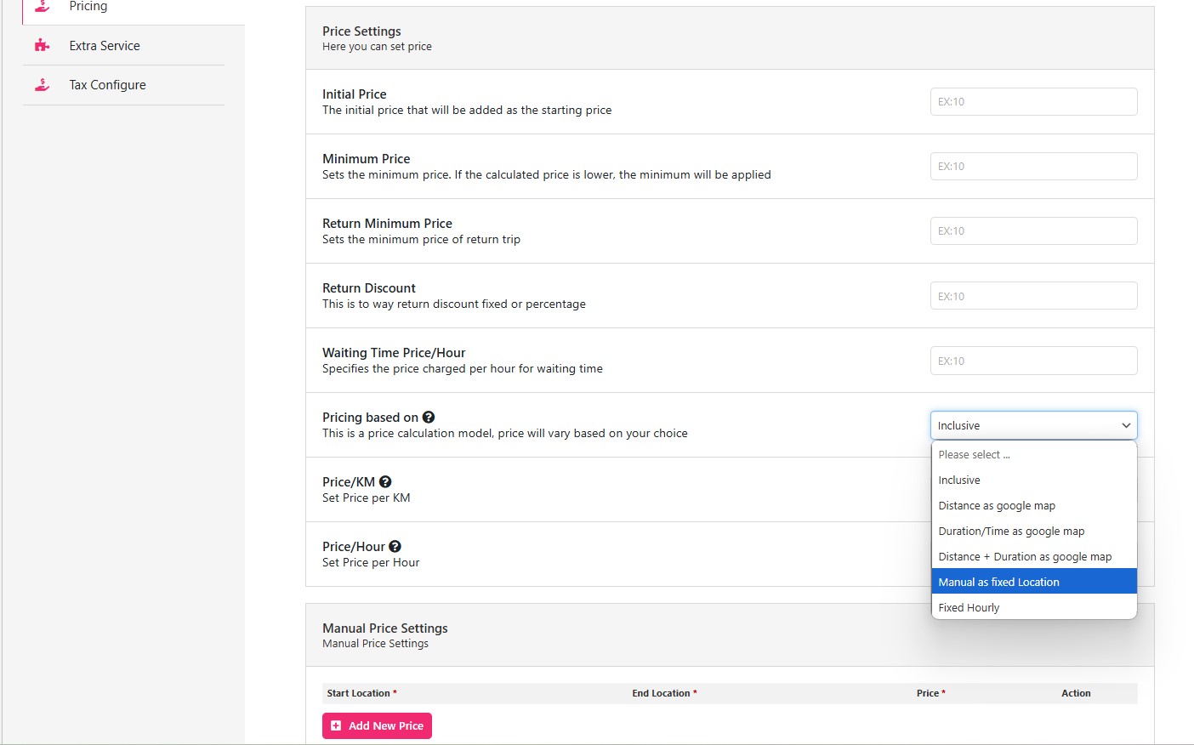1194x745 pixels.
Task: Choose the Inclusive option in list
Action: click(x=1034, y=480)
